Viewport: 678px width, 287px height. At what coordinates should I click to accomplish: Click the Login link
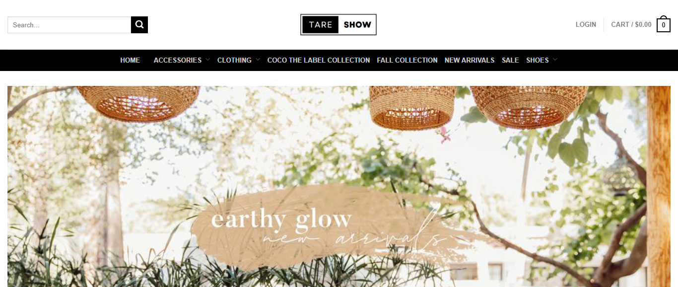click(x=586, y=24)
